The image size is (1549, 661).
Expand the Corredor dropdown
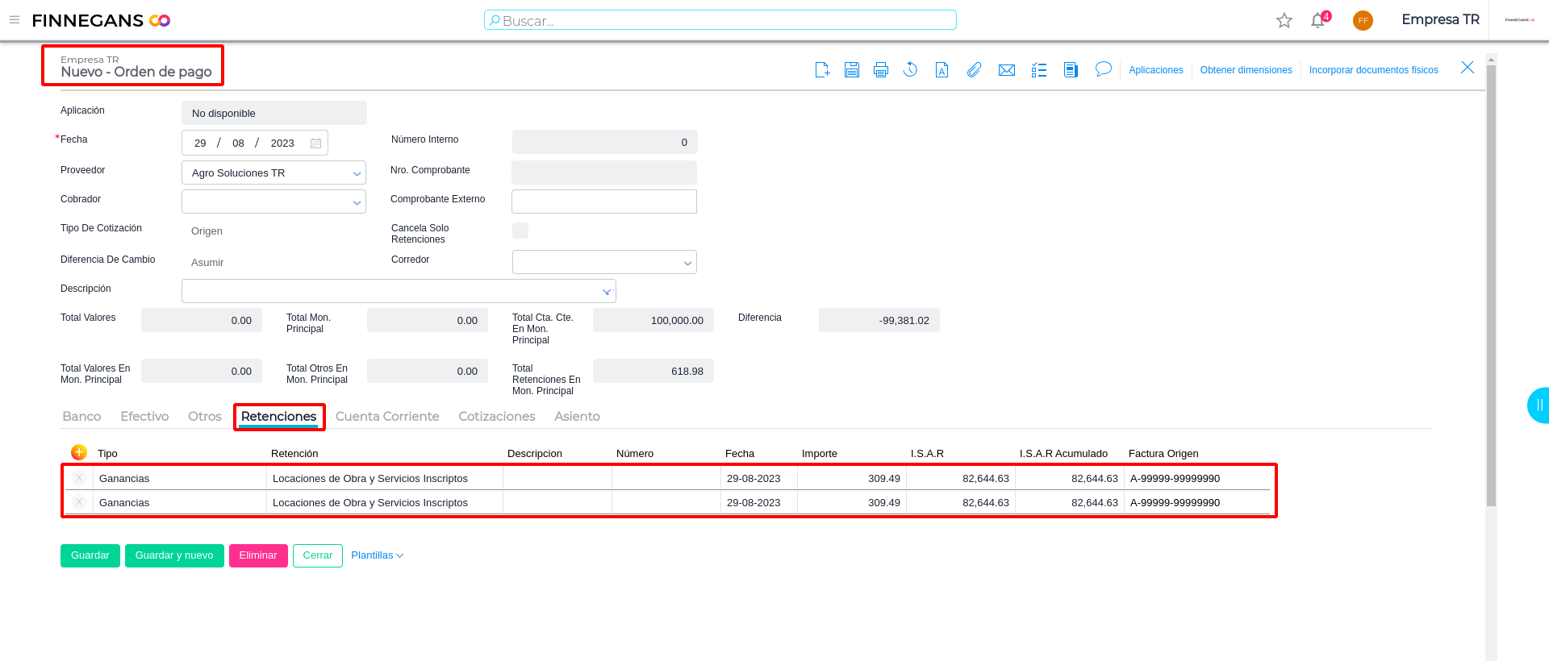coord(687,263)
